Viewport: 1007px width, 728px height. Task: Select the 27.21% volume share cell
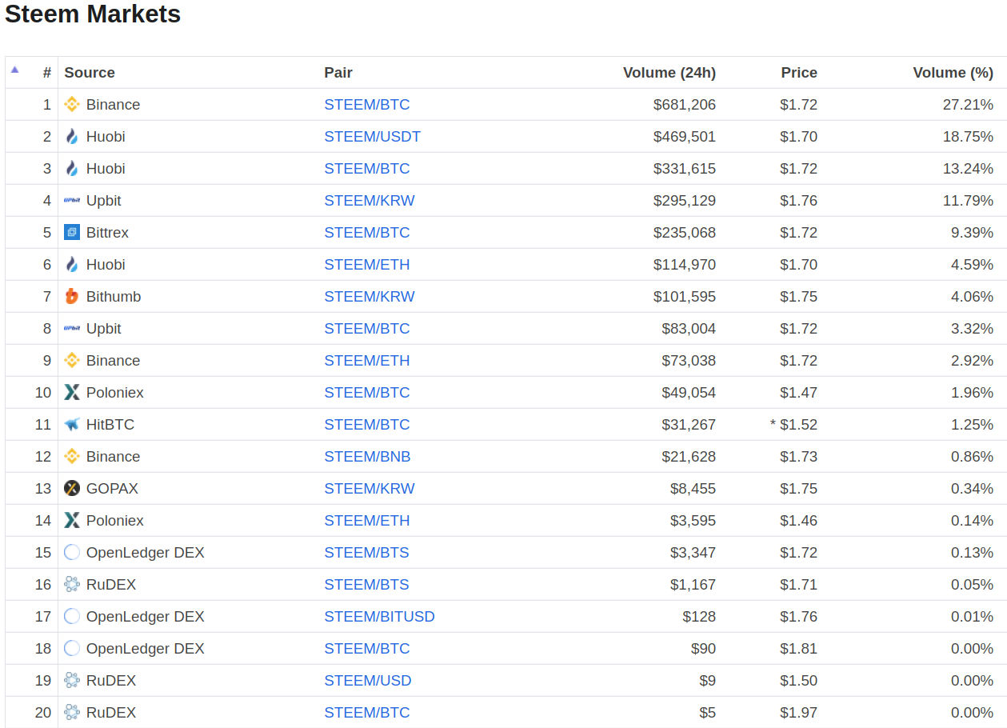(968, 104)
